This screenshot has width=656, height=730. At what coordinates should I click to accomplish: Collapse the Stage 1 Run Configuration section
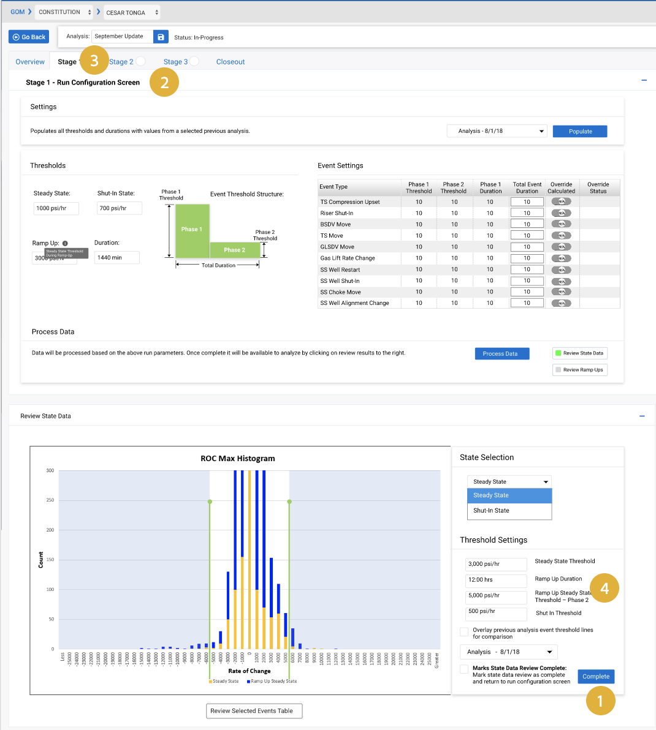644,80
